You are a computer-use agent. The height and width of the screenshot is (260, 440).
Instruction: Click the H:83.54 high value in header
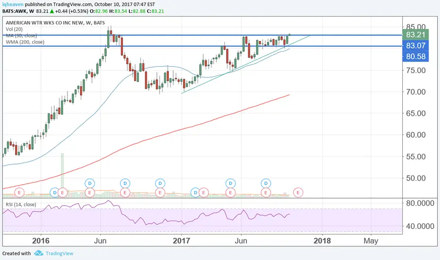[x=118, y=11]
